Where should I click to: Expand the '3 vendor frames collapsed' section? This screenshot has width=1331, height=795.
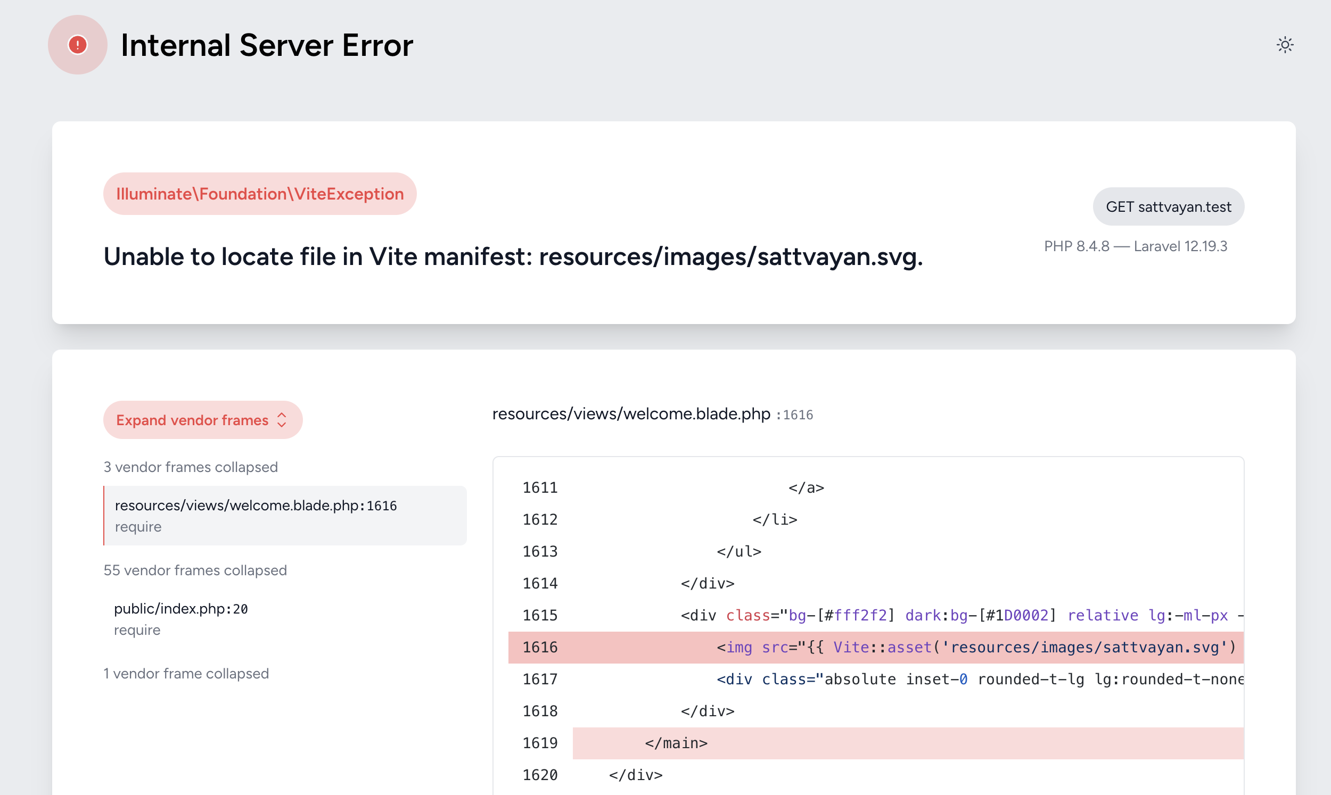191,467
